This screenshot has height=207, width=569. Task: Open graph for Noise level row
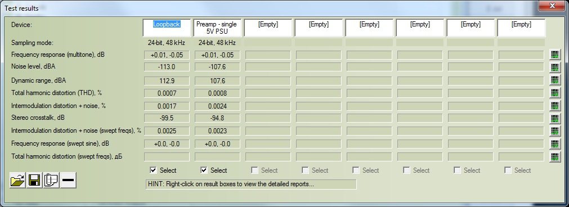(555, 67)
